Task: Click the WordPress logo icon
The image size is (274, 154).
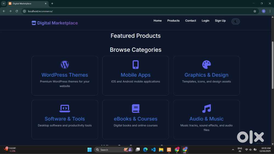Action: tap(65, 65)
